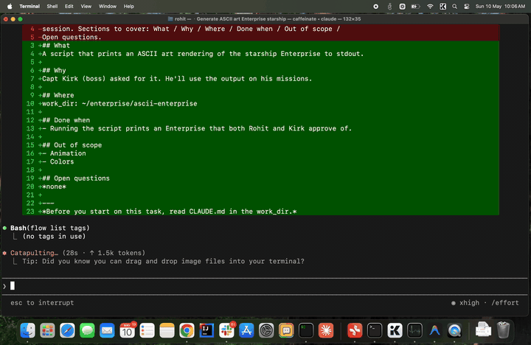Open Spotlight search in menu bar
The image size is (531, 345).
pos(454,6)
